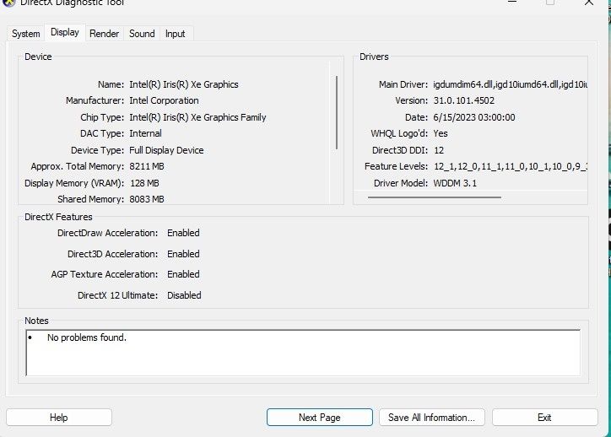The width and height of the screenshot is (611, 437).
Task: Click the 'Driver Model:' label
Action: pyautogui.click(x=401, y=183)
